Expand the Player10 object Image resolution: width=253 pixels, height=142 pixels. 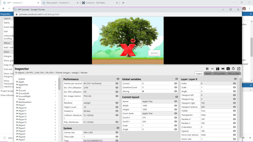[x=17, y=108]
